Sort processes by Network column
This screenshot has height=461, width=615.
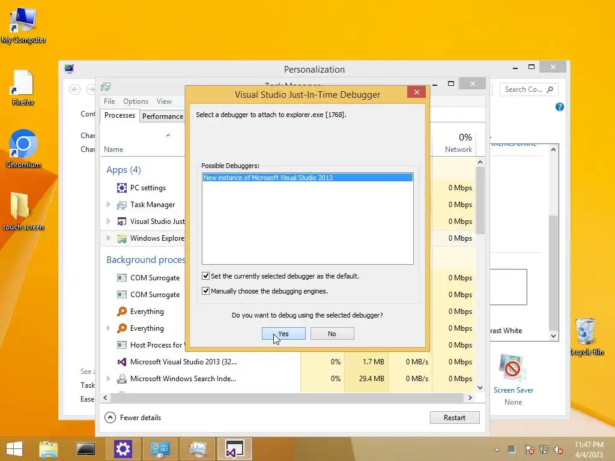point(458,149)
